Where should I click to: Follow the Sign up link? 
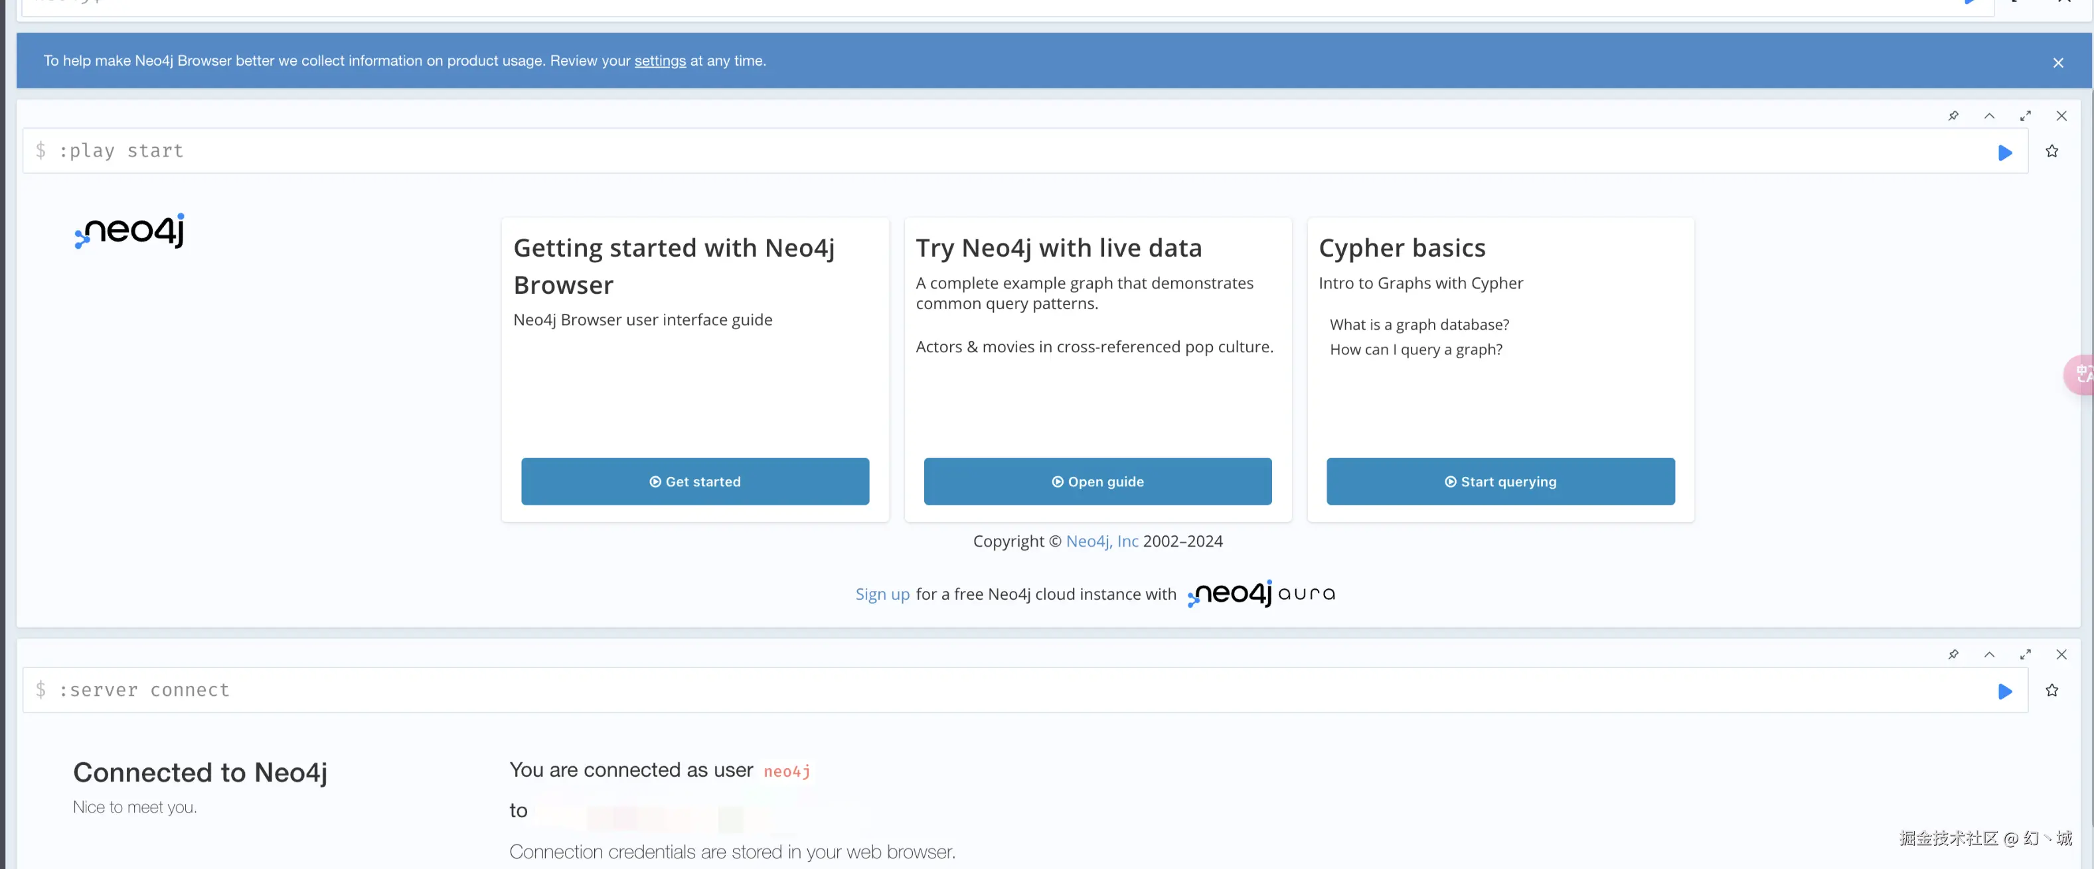[882, 594]
